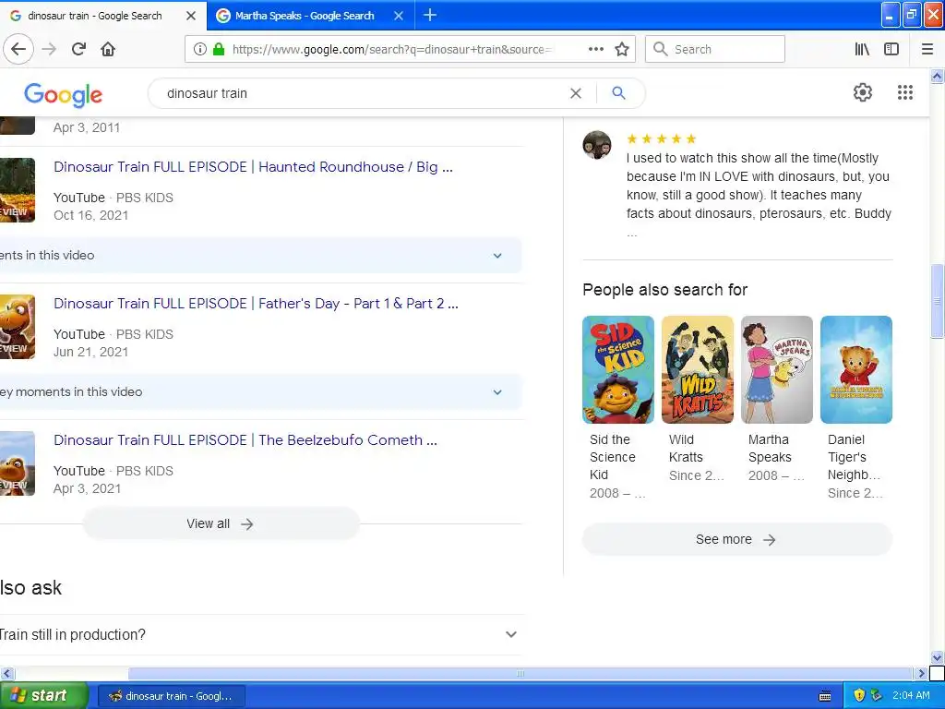Click the horizontal scrollbar right arrow

(921, 673)
